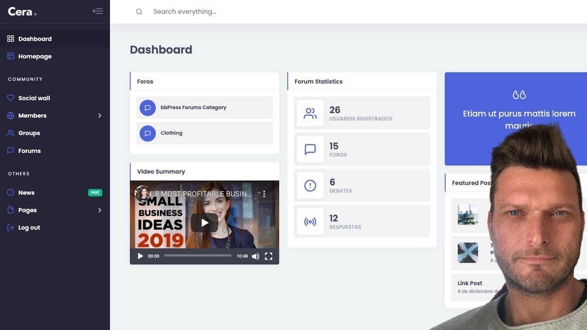Open the first featured post thumbnail
The image size is (587, 330).
[468, 214]
